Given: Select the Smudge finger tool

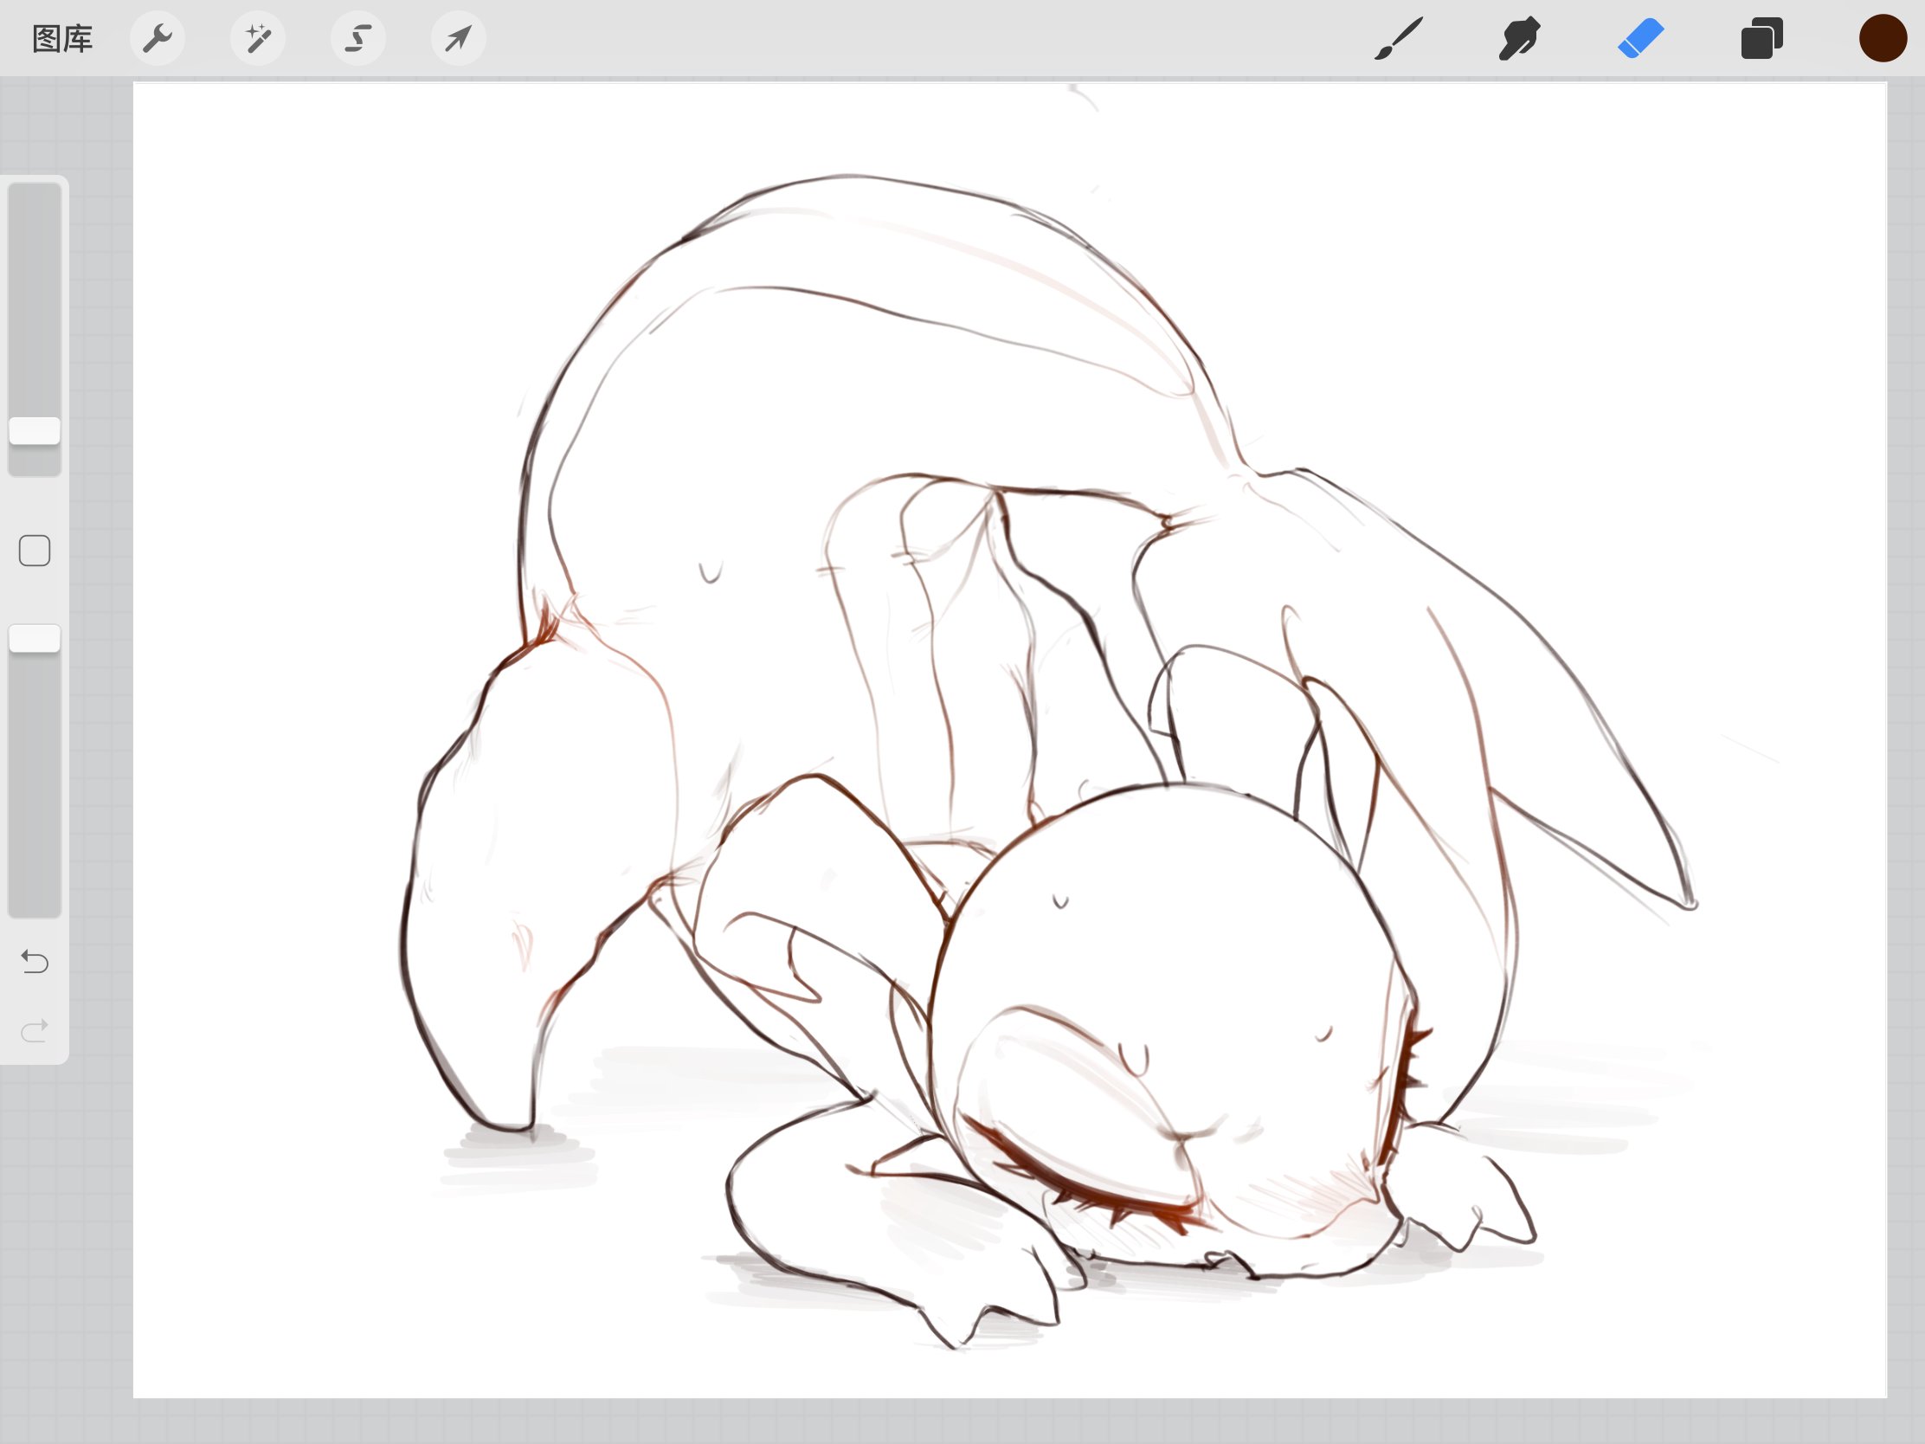Looking at the screenshot, I should click(x=1519, y=39).
